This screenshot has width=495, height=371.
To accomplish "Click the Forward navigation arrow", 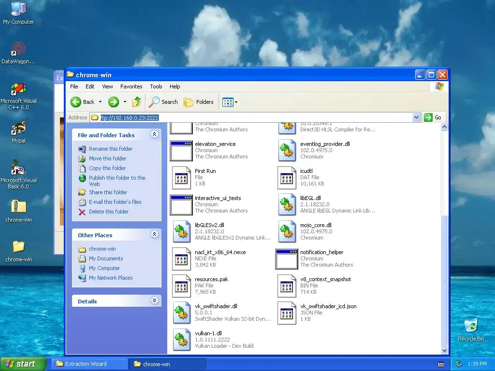I will [114, 102].
